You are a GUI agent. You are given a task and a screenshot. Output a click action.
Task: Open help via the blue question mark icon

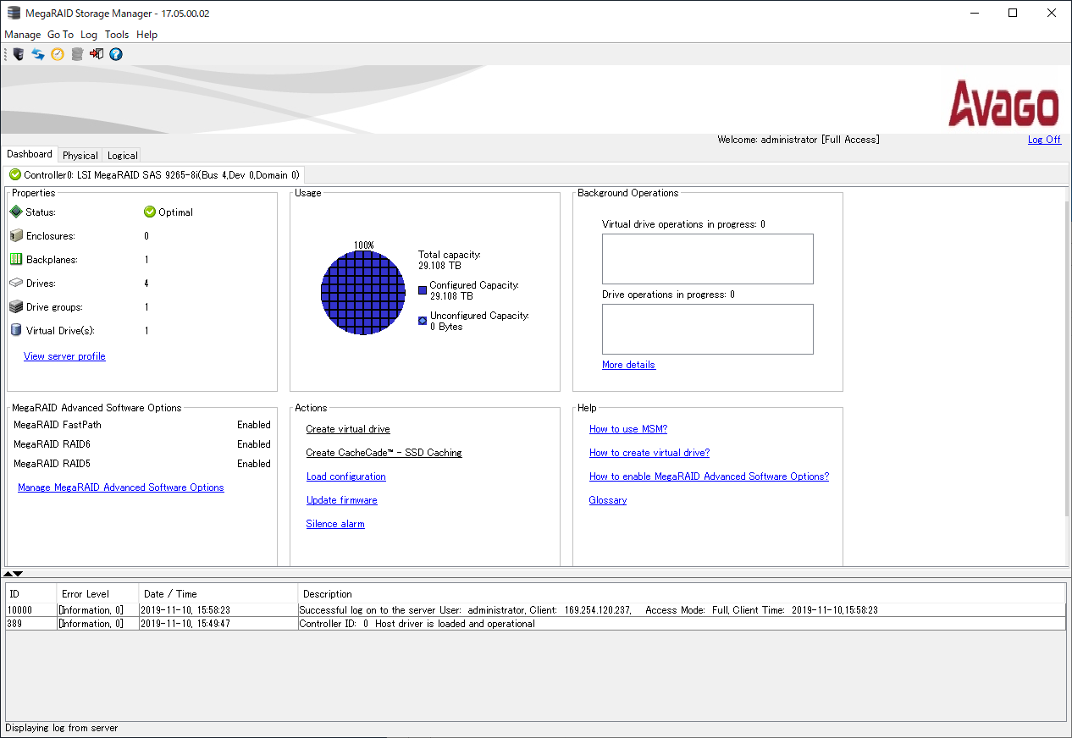tap(116, 54)
